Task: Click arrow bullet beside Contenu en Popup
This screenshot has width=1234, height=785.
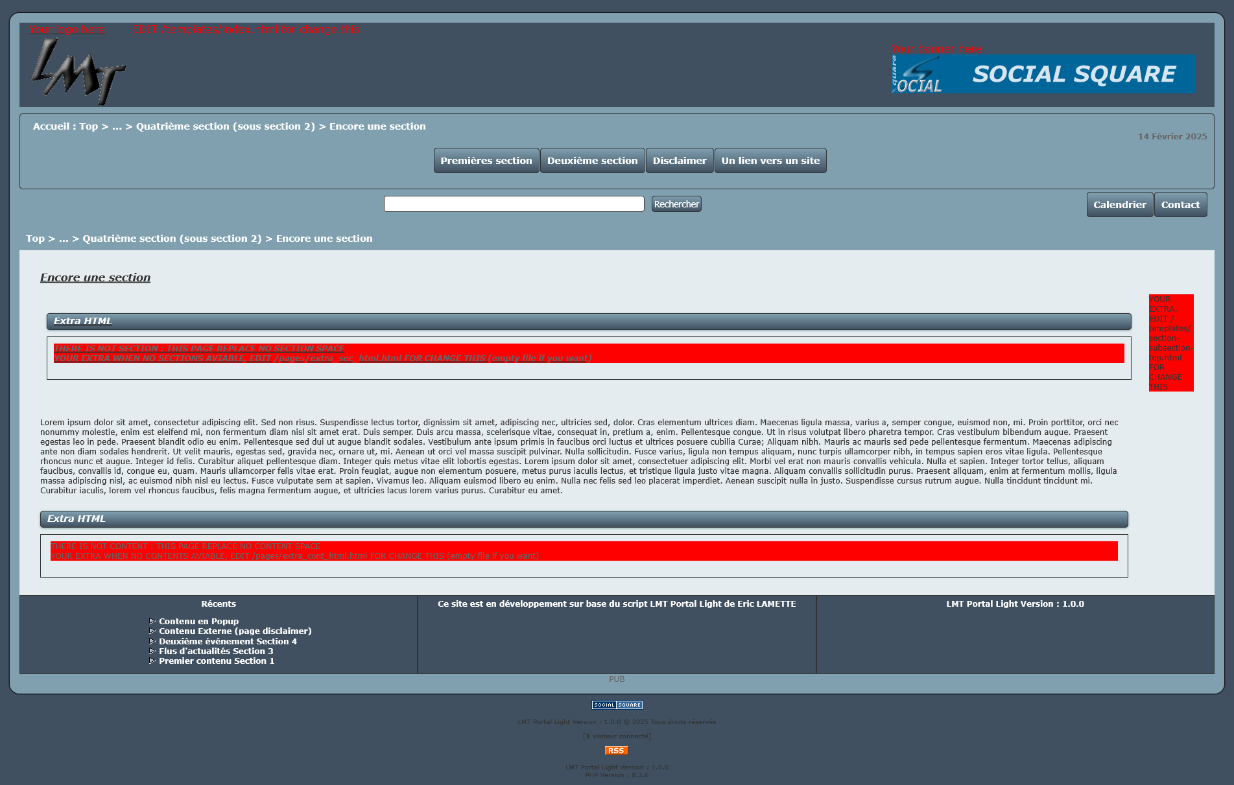Action: [152, 622]
